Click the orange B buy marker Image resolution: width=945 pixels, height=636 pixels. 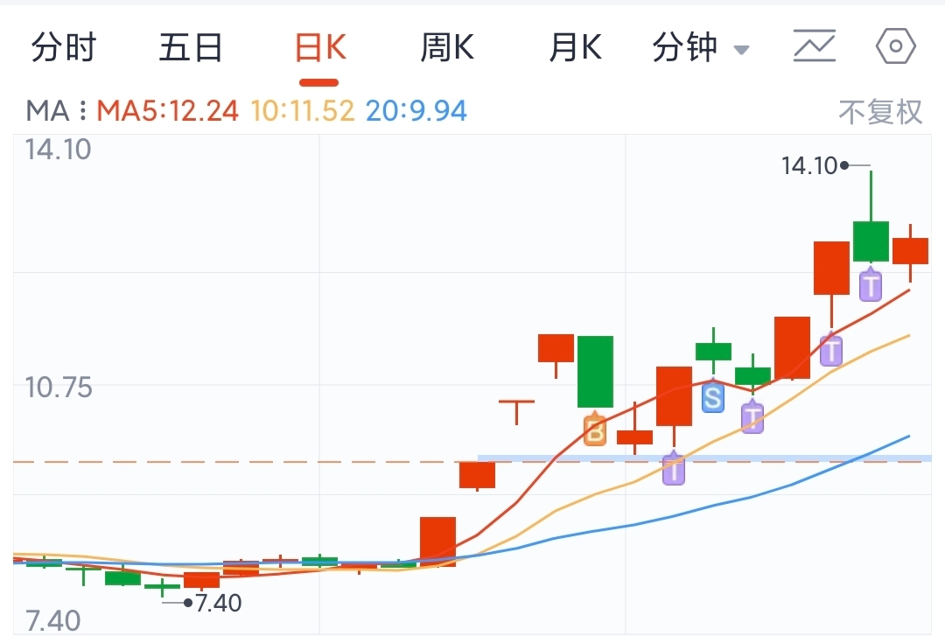(595, 430)
